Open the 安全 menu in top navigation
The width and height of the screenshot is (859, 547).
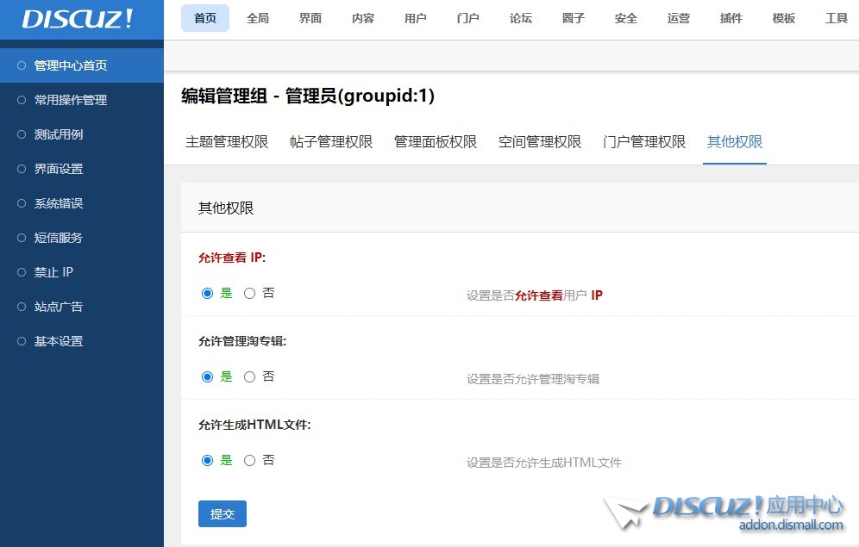click(x=625, y=18)
